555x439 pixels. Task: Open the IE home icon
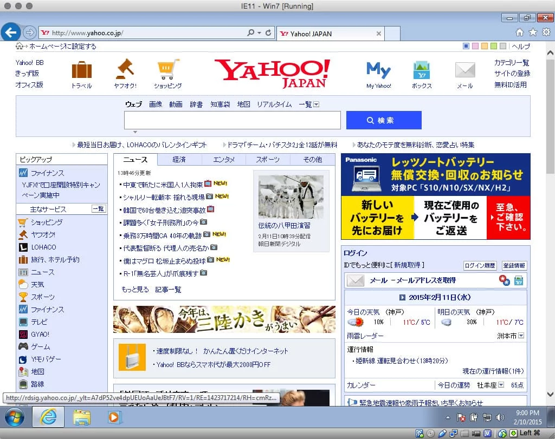tap(519, 32)
